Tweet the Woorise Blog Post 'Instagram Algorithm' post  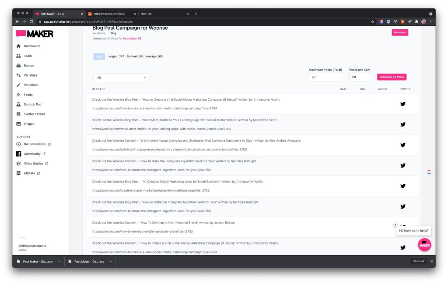pos(403,207)
